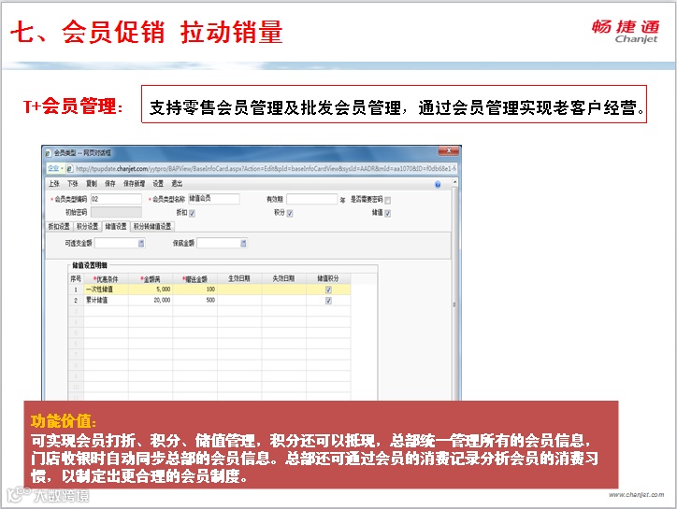
Task: Click the 保底金额 input field
Action: point(222,243)
